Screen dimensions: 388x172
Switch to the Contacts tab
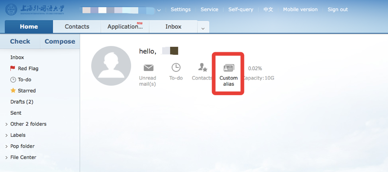(x=77, y=26)
